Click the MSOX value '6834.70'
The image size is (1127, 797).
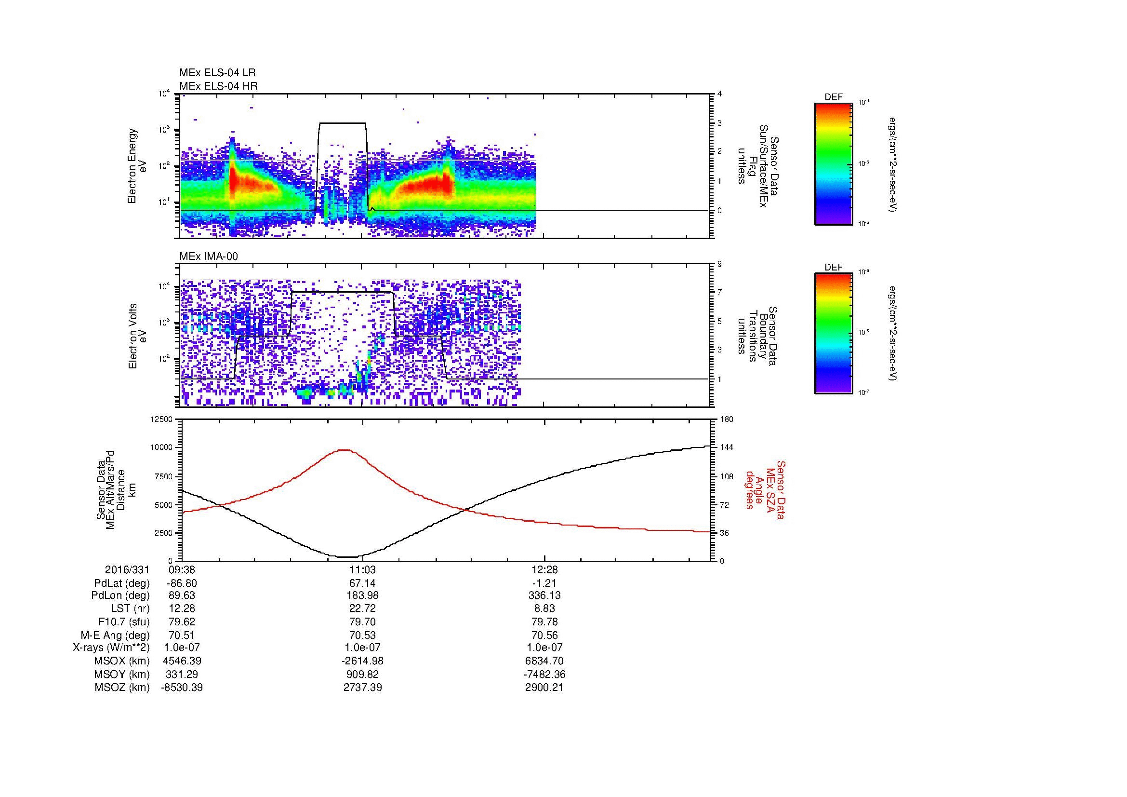point(544,661)
